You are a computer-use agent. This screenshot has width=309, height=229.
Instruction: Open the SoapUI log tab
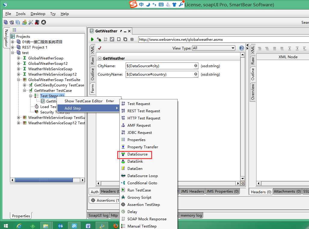[98, 215]
